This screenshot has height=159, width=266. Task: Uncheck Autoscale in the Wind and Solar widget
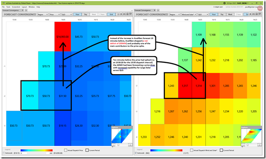tap(136, 153)
